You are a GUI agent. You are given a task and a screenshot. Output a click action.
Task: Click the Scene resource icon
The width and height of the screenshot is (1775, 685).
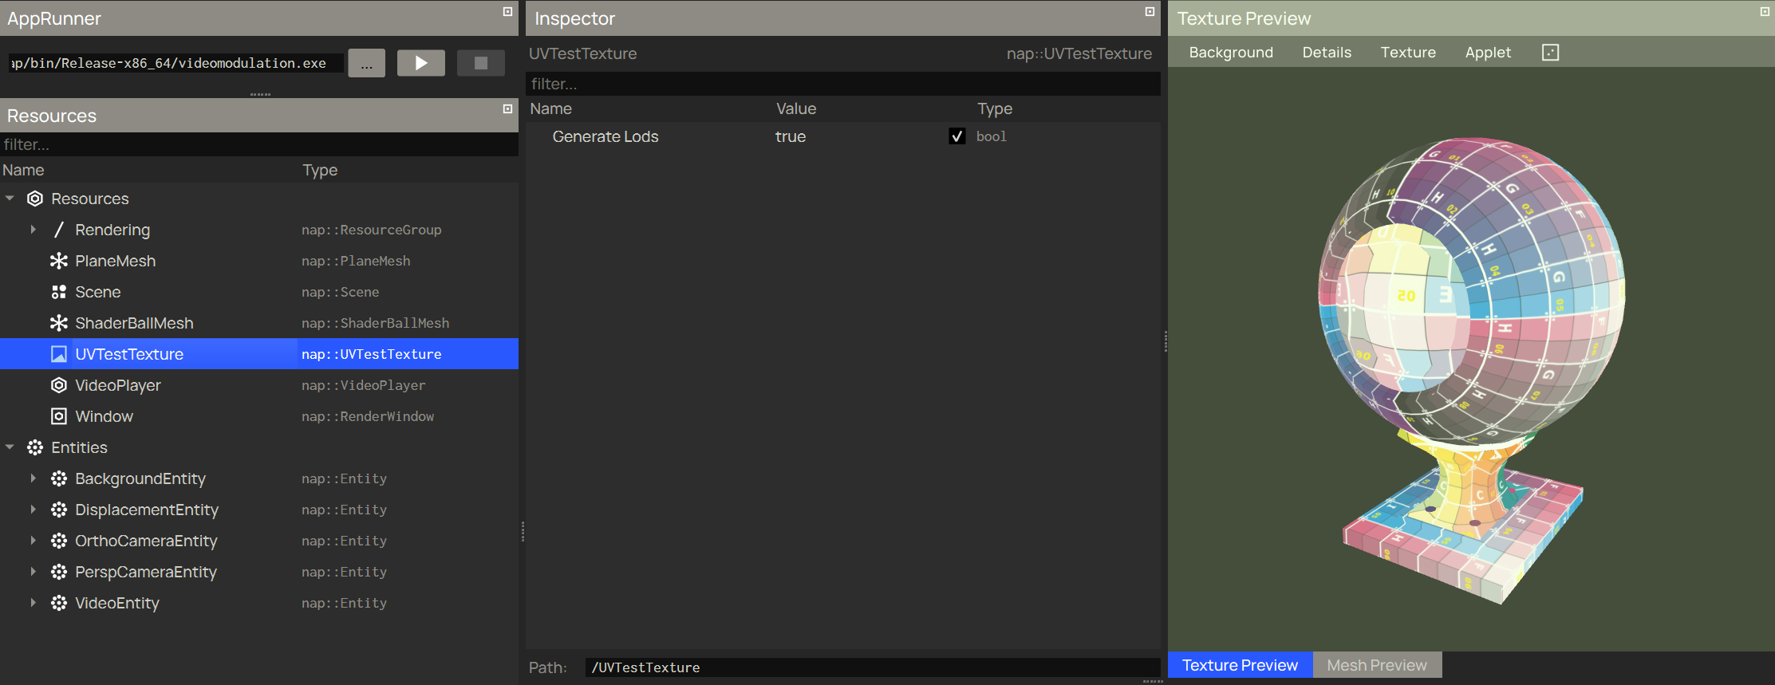(59, 292)
